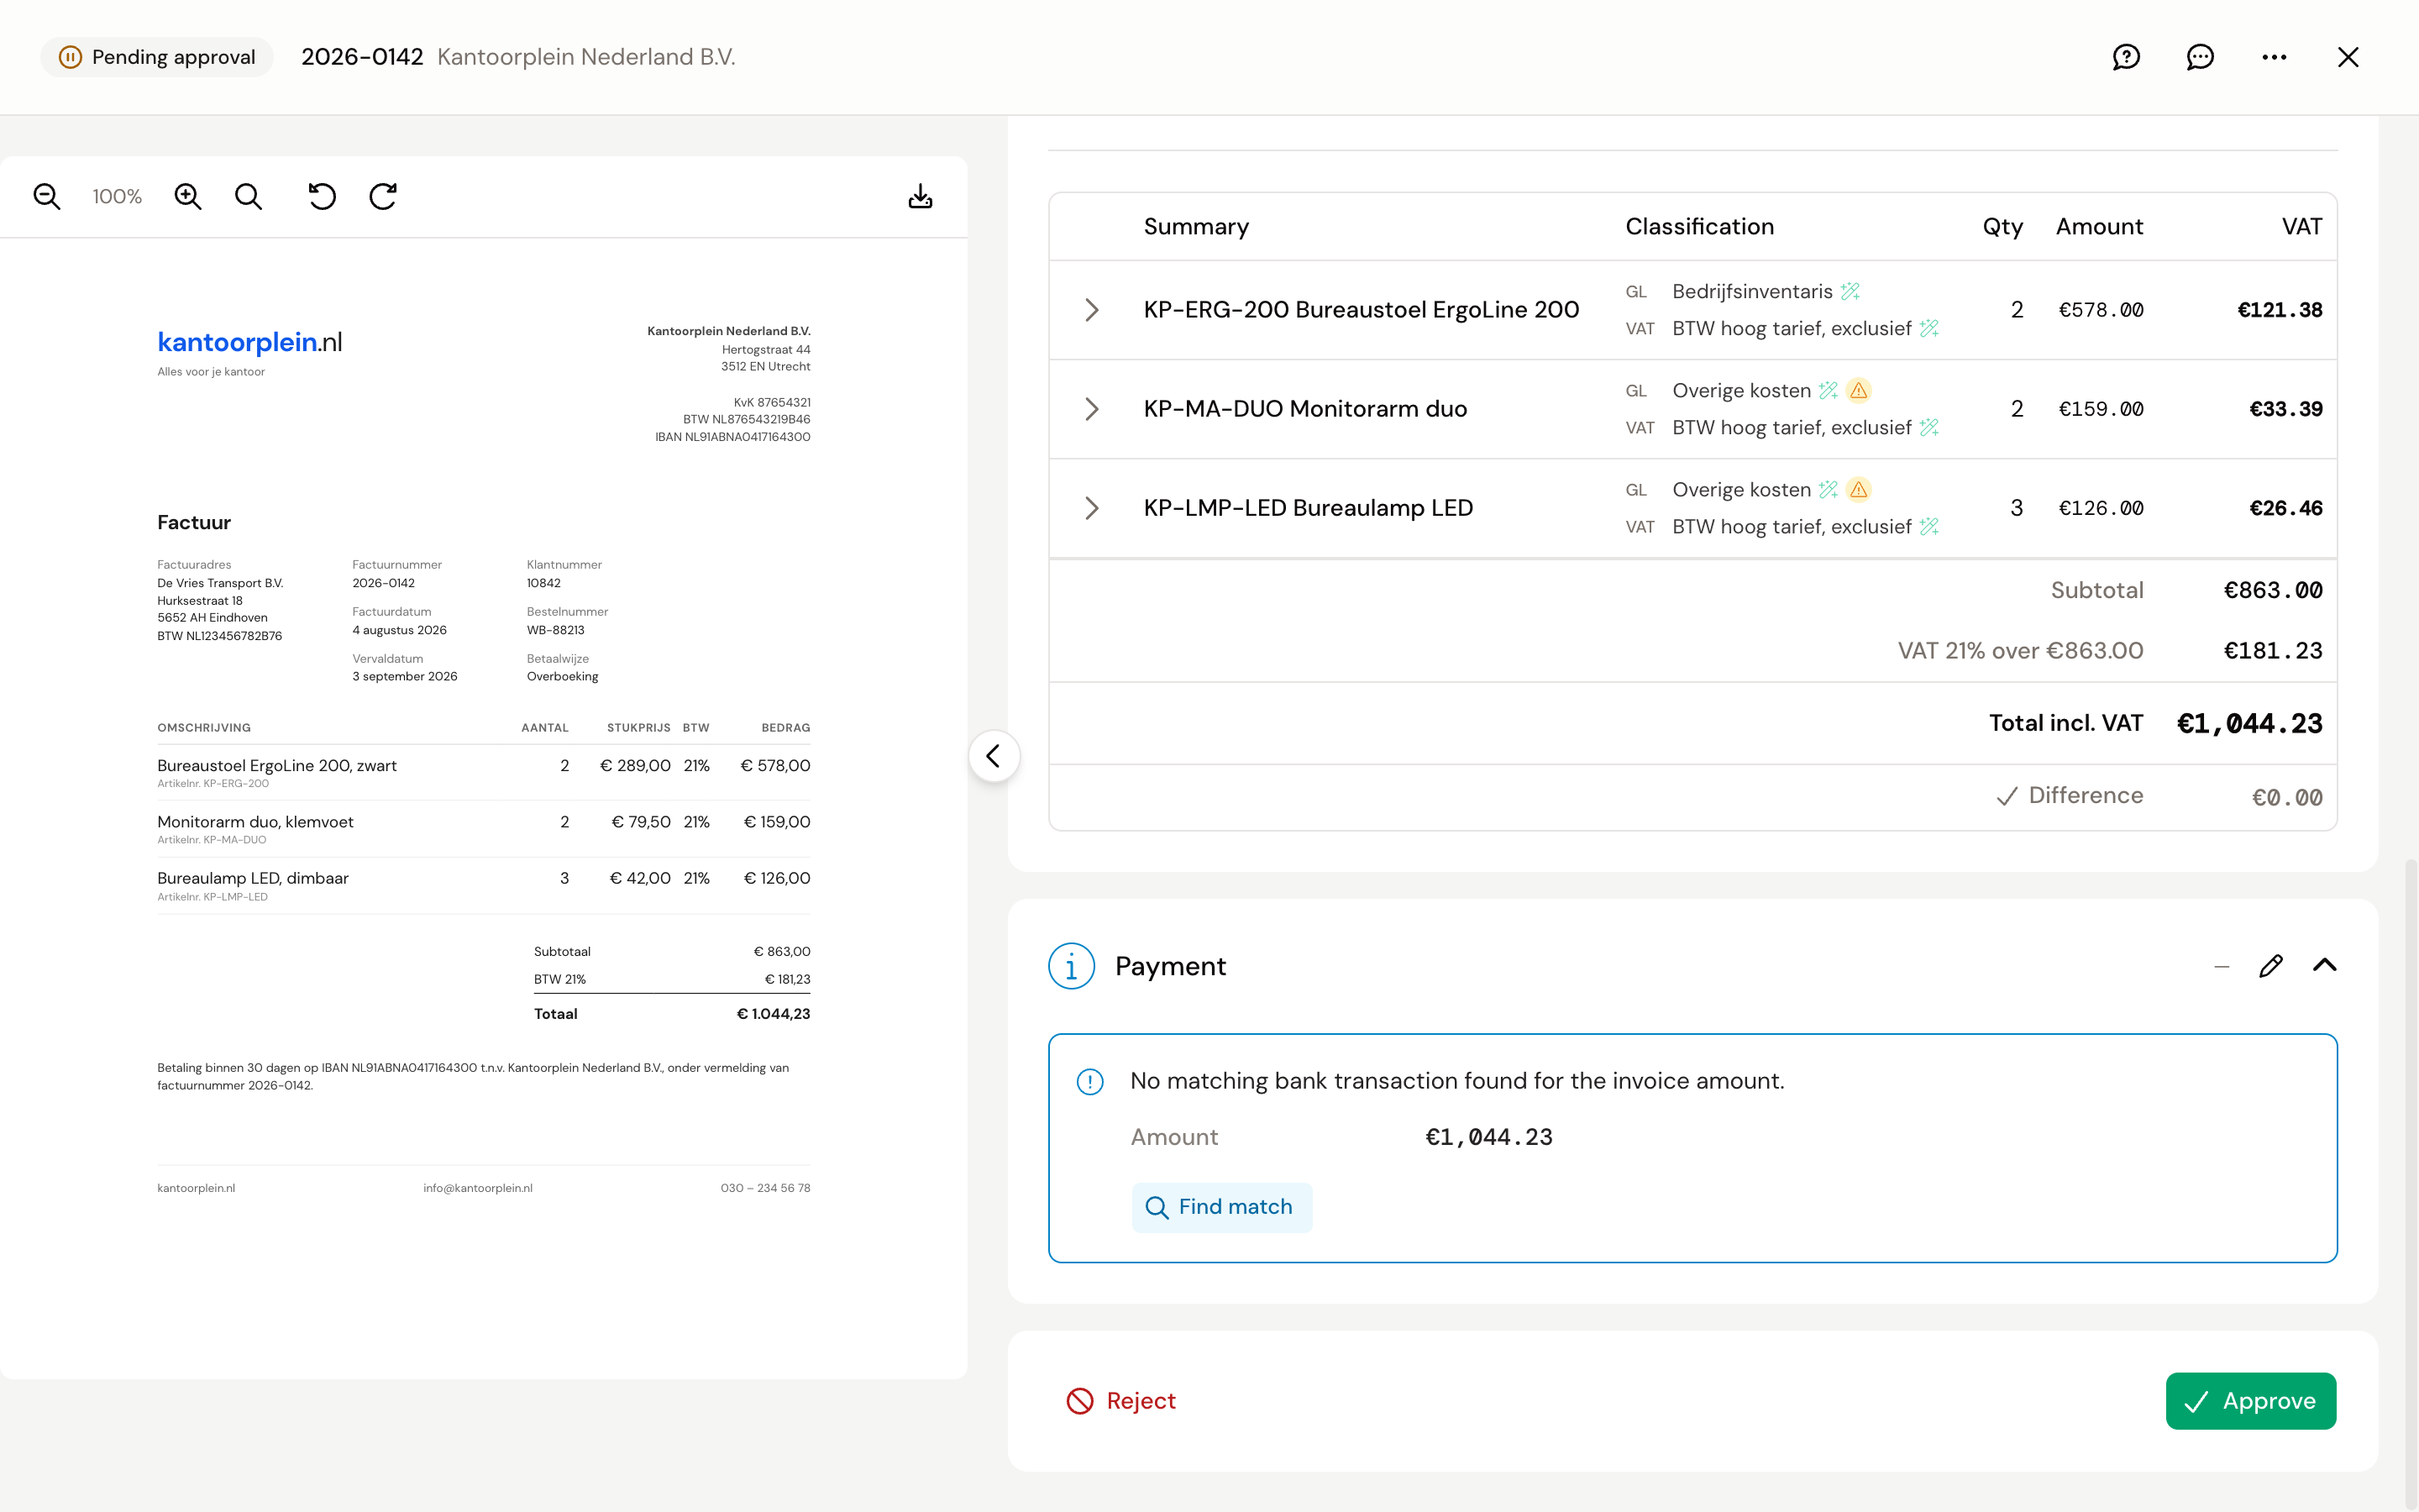Open the search magnifier in document toolbar
The width and height of the screenshot is (2419, 1512).
pos(248,196)
